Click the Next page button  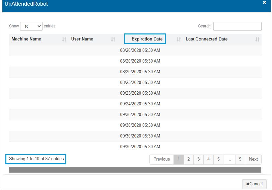(253, 159)
